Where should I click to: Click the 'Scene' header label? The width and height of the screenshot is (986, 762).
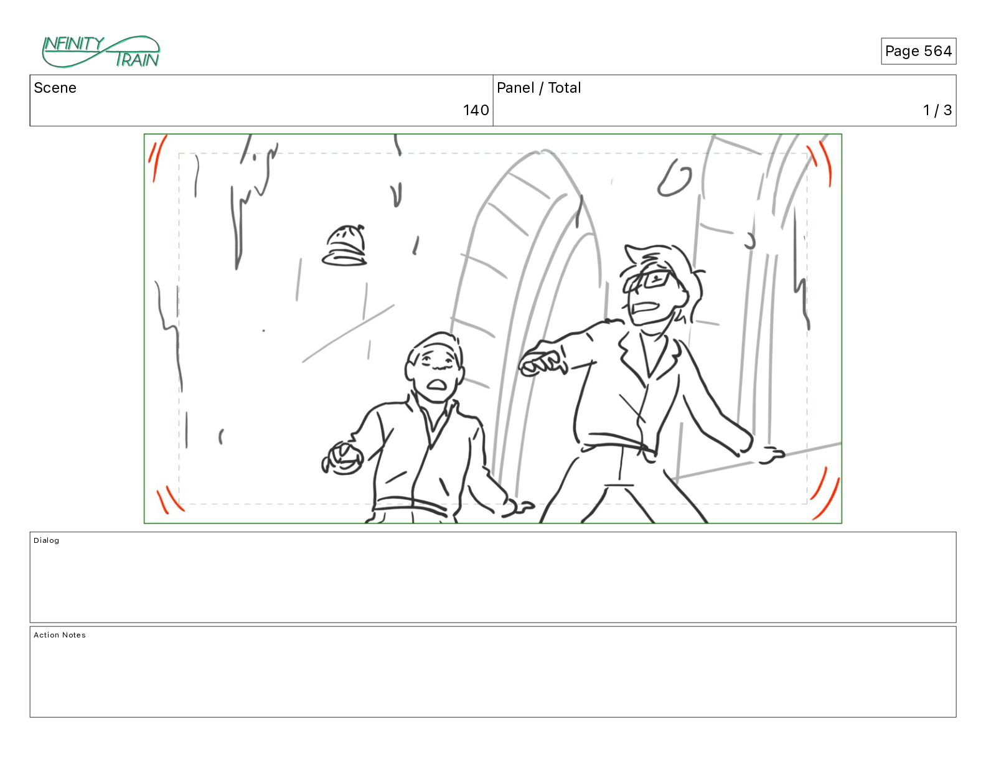55,88
